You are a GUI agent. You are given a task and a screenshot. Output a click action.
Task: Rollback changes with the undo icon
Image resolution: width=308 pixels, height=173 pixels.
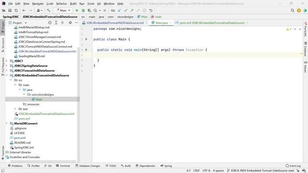[x=151, y=11]
